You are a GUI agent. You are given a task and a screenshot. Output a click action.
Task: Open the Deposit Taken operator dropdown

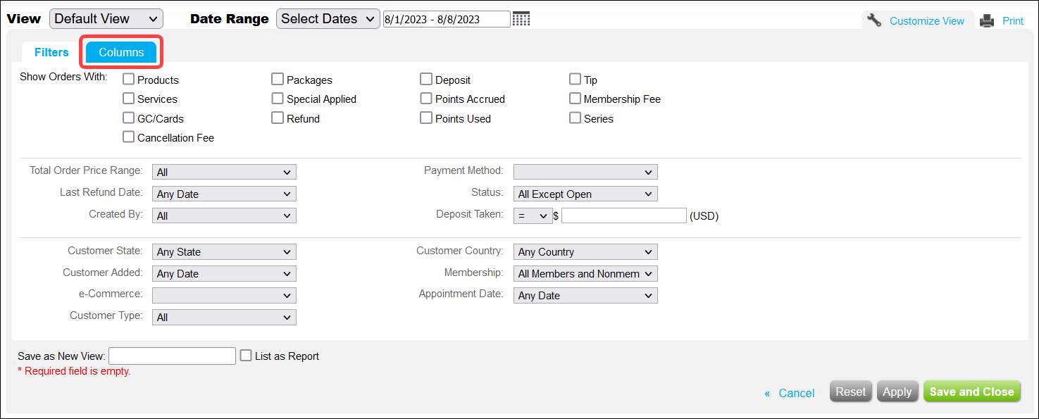pyautogui.click(x=533, y=216)
